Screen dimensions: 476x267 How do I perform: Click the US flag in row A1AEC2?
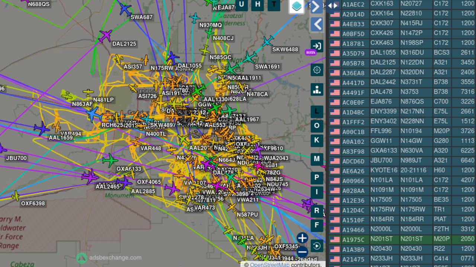[335, 4]
